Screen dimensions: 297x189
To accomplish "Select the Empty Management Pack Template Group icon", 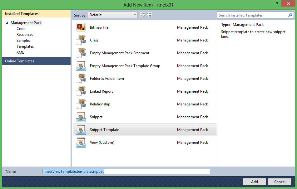I will [x=81, y=66].
